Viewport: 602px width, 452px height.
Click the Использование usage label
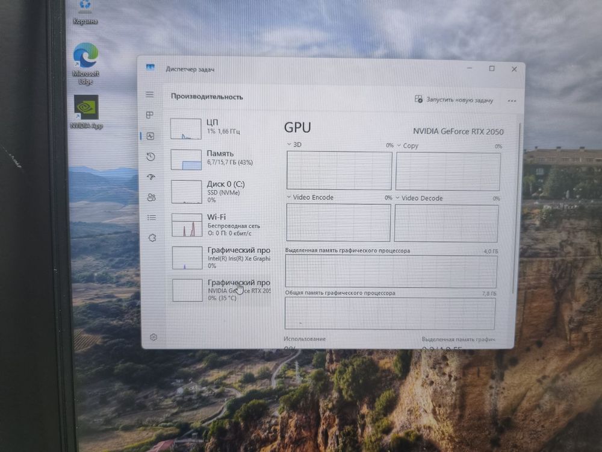pyautogui.click(x=305, y=339)
